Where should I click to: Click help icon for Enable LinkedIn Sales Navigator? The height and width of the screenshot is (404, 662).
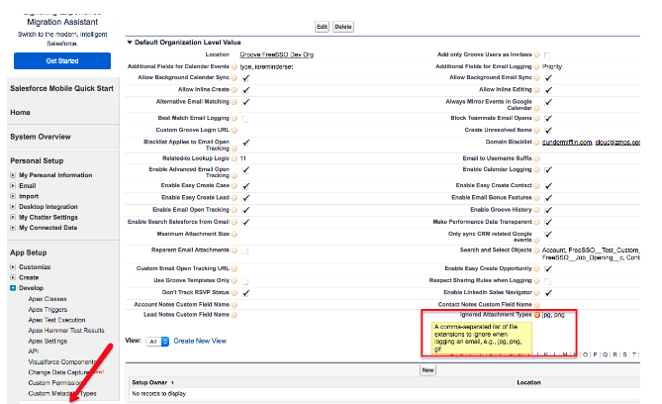(x=536, y=292)
